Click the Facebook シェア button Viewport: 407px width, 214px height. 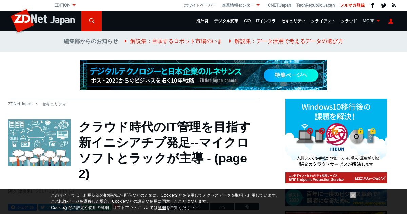tap(22, 207)
